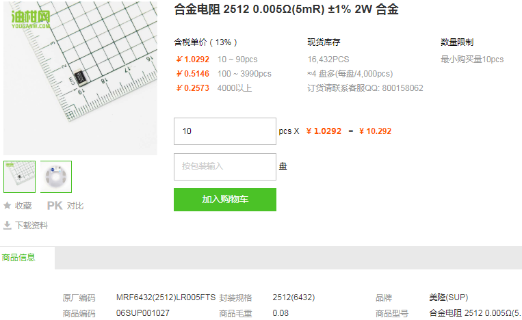Viewport: 522px width, 320px height.
Task: Click the gross weight value 0.08
Action: click(x=280, y=313)
